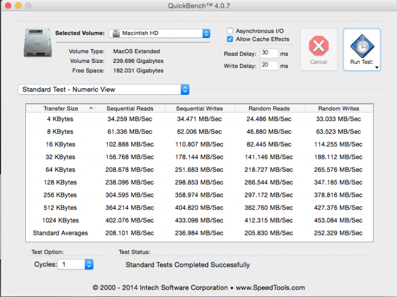
Task: Select the Standard Averages row label
Action: tap(60, 233)
